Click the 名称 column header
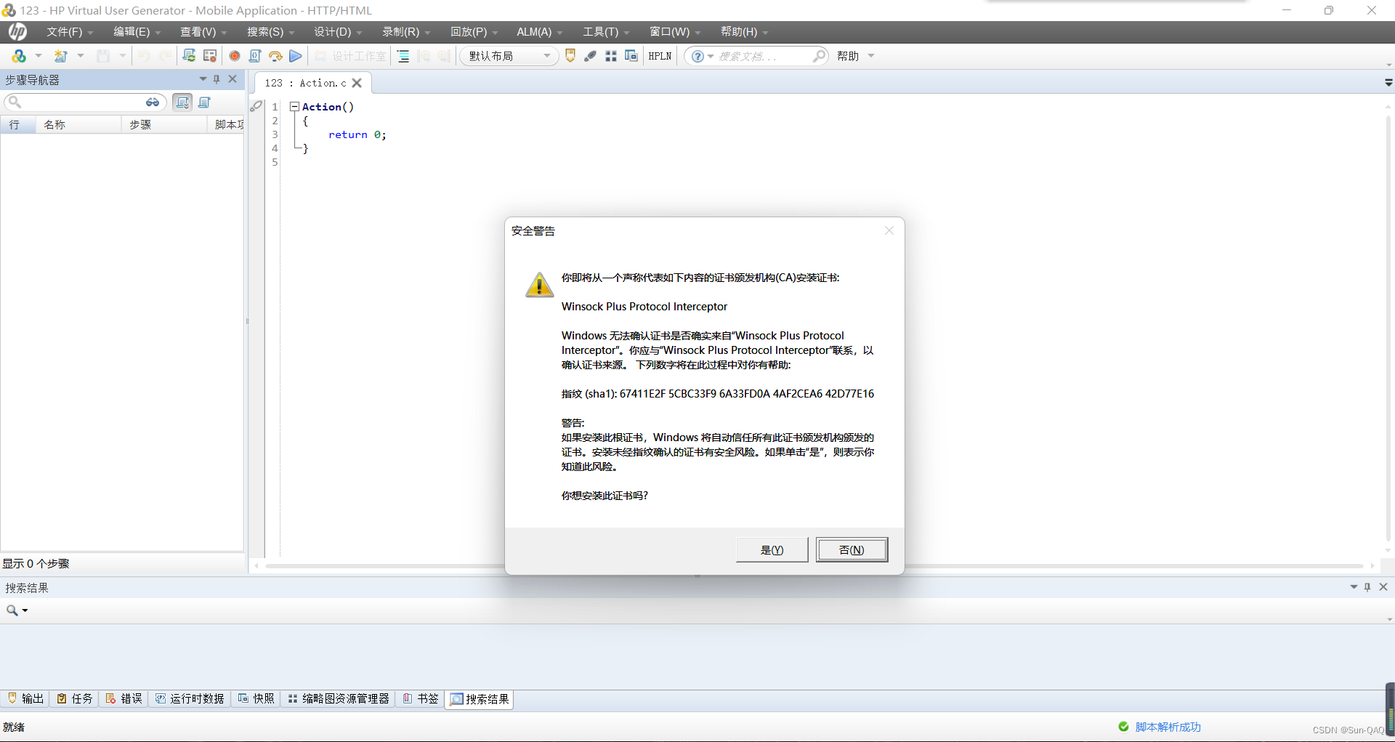Viewport: 1395px width, 742px height. (x=78, y=125)
